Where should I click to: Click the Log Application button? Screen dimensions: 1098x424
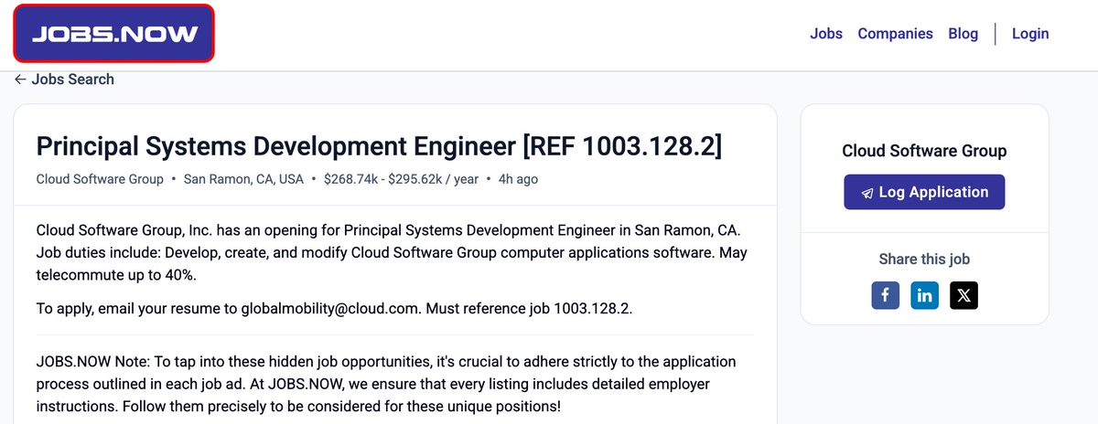click(x=924, y=192)
